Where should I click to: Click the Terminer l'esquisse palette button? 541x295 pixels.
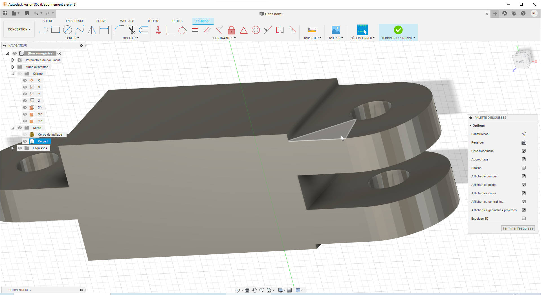click(518, 228)
